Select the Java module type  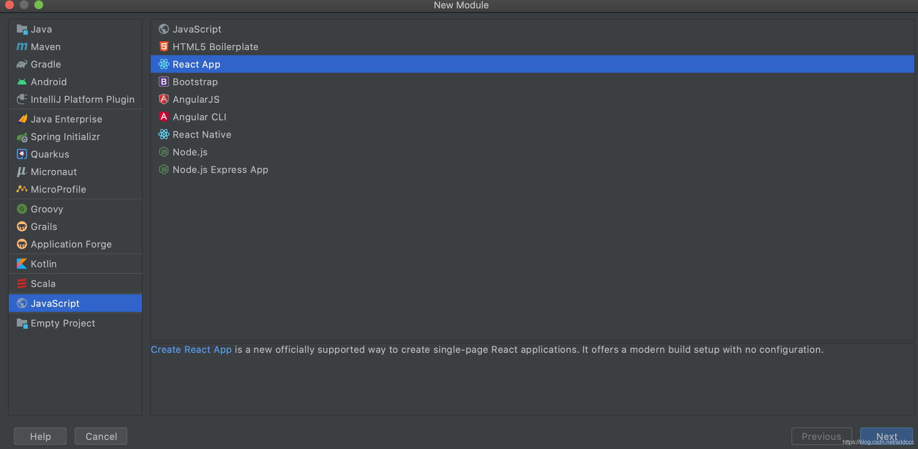point(75,29)
